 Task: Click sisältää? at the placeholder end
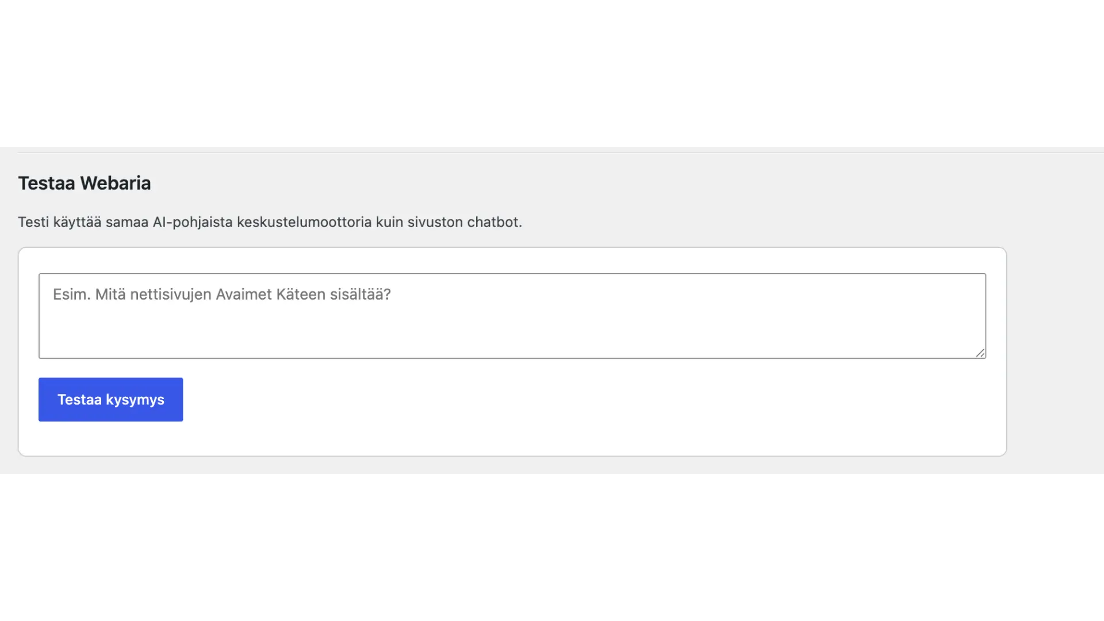point(360,294)
